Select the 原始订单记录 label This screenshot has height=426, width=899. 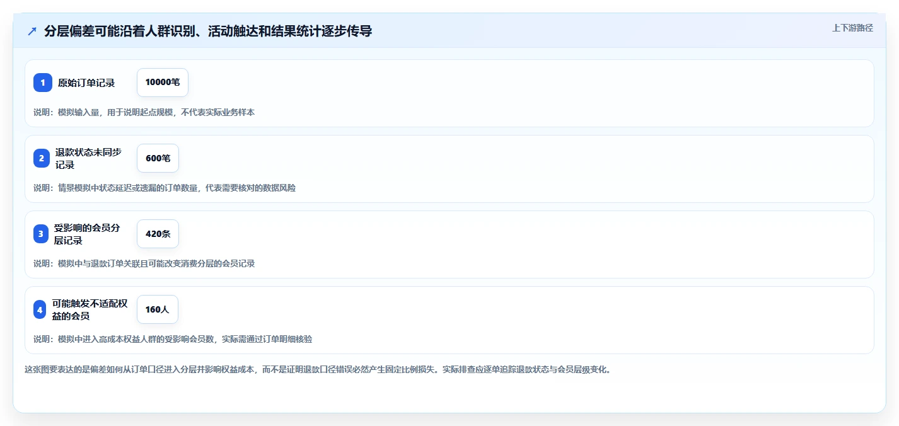click(x=86, y=83)
